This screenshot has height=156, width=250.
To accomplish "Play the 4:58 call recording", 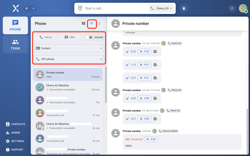I will [144, 98].
